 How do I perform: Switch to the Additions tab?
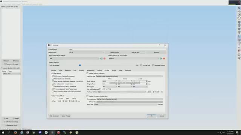click(68, 70)
